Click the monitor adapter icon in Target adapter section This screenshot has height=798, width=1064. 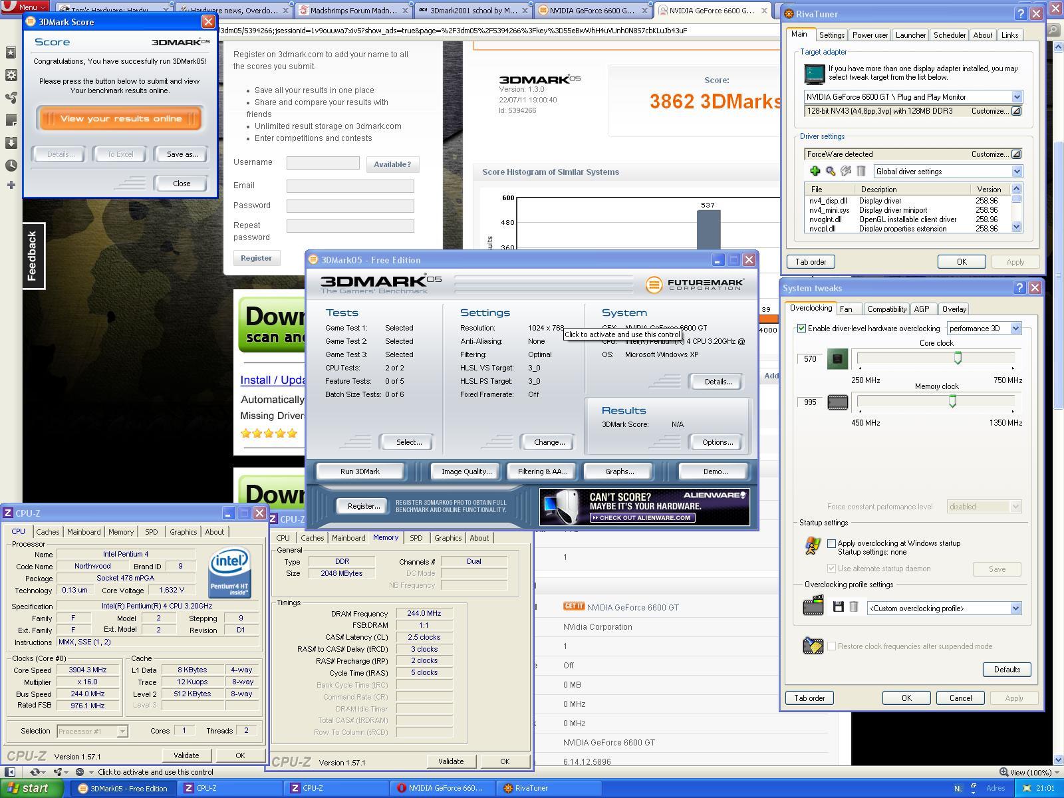(814, 74)
